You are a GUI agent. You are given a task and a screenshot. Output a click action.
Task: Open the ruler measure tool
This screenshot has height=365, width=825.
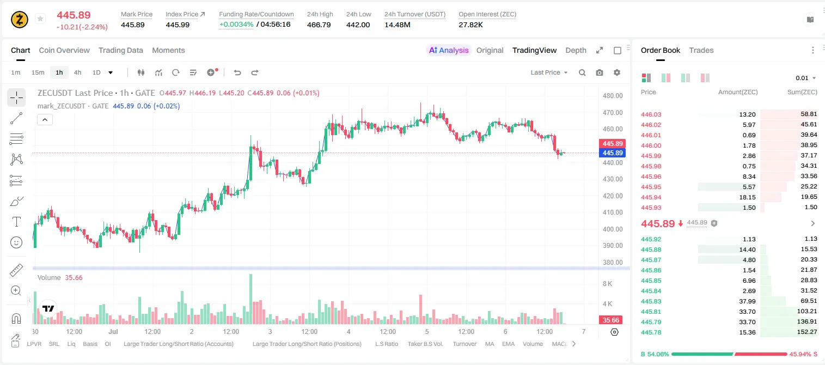(x=16, y=270)
